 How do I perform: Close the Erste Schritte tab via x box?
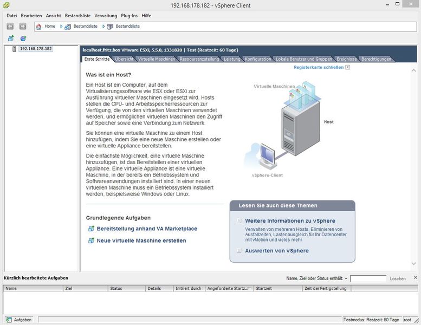[x=347, y=67]
